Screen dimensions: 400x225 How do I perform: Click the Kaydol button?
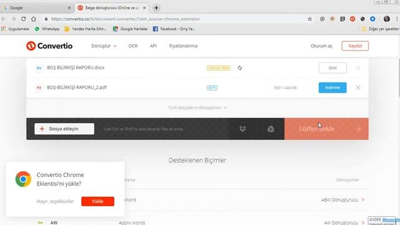pyautogui.click(x=355, y=46)
